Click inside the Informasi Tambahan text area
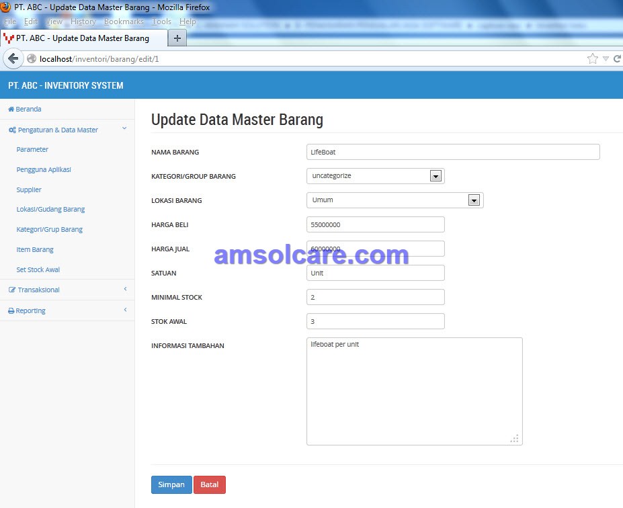Screen dimensions: 623x508 415,391
